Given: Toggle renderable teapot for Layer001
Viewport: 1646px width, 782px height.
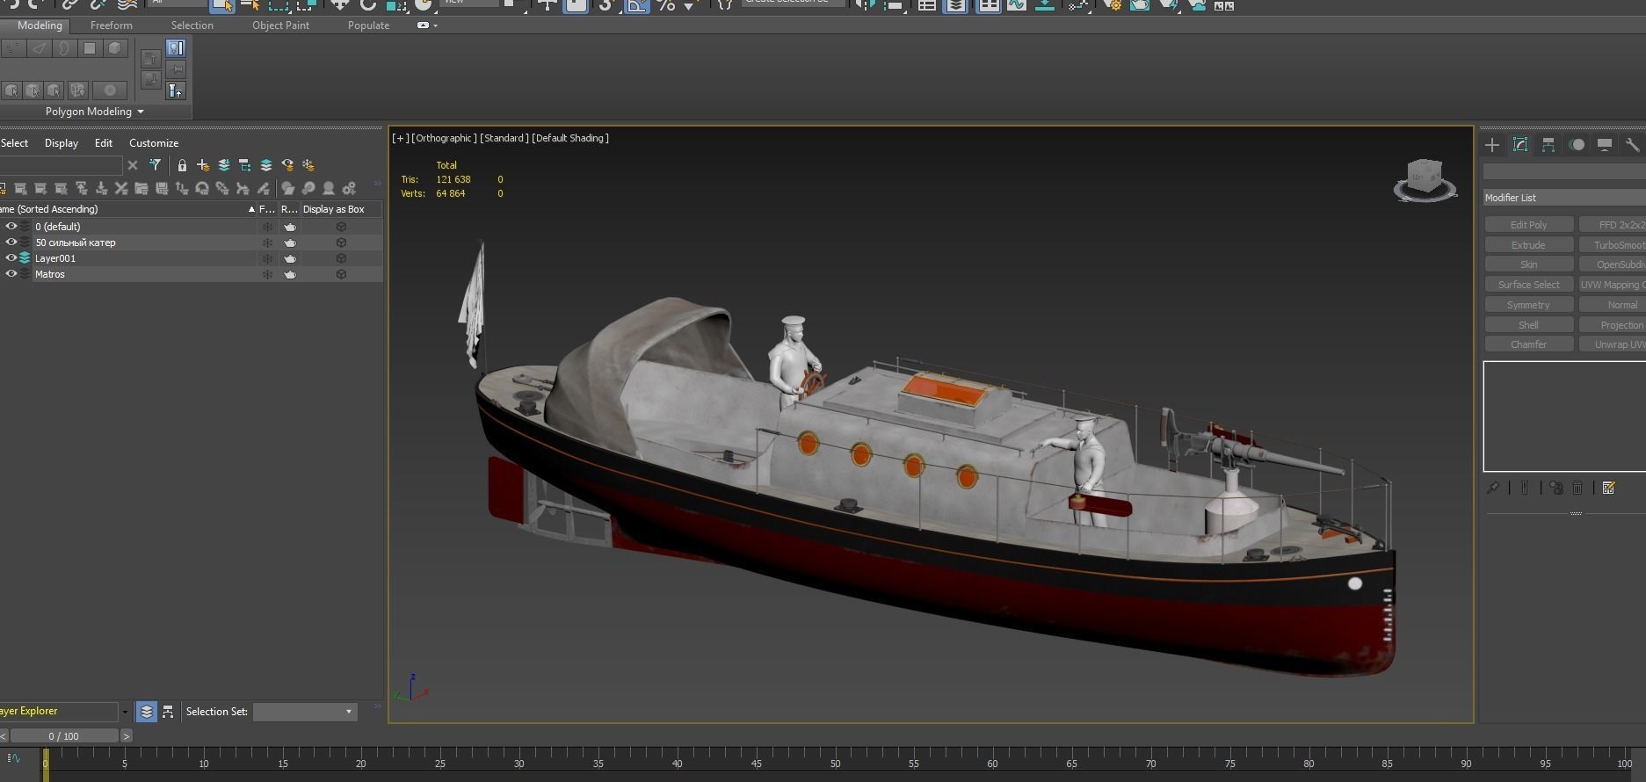Looking at the screenshot, I should pos(290,258).
